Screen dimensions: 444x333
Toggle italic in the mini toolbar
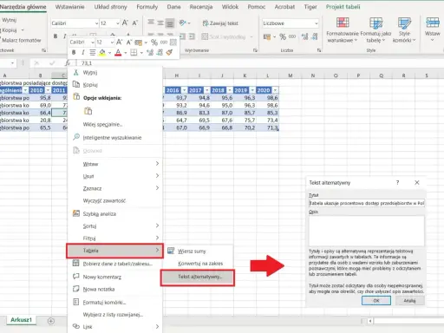83,52
